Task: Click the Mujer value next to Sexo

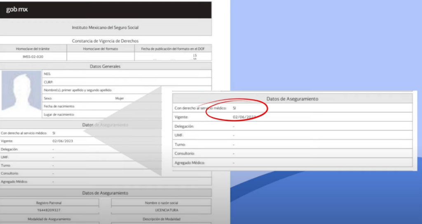Action: [120, 99]
